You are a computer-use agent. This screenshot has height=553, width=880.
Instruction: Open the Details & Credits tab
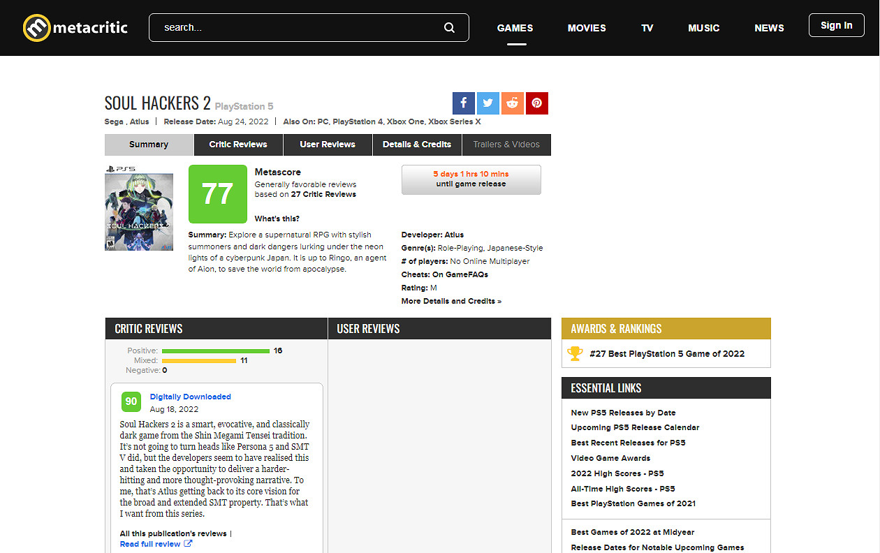[416, 145]
